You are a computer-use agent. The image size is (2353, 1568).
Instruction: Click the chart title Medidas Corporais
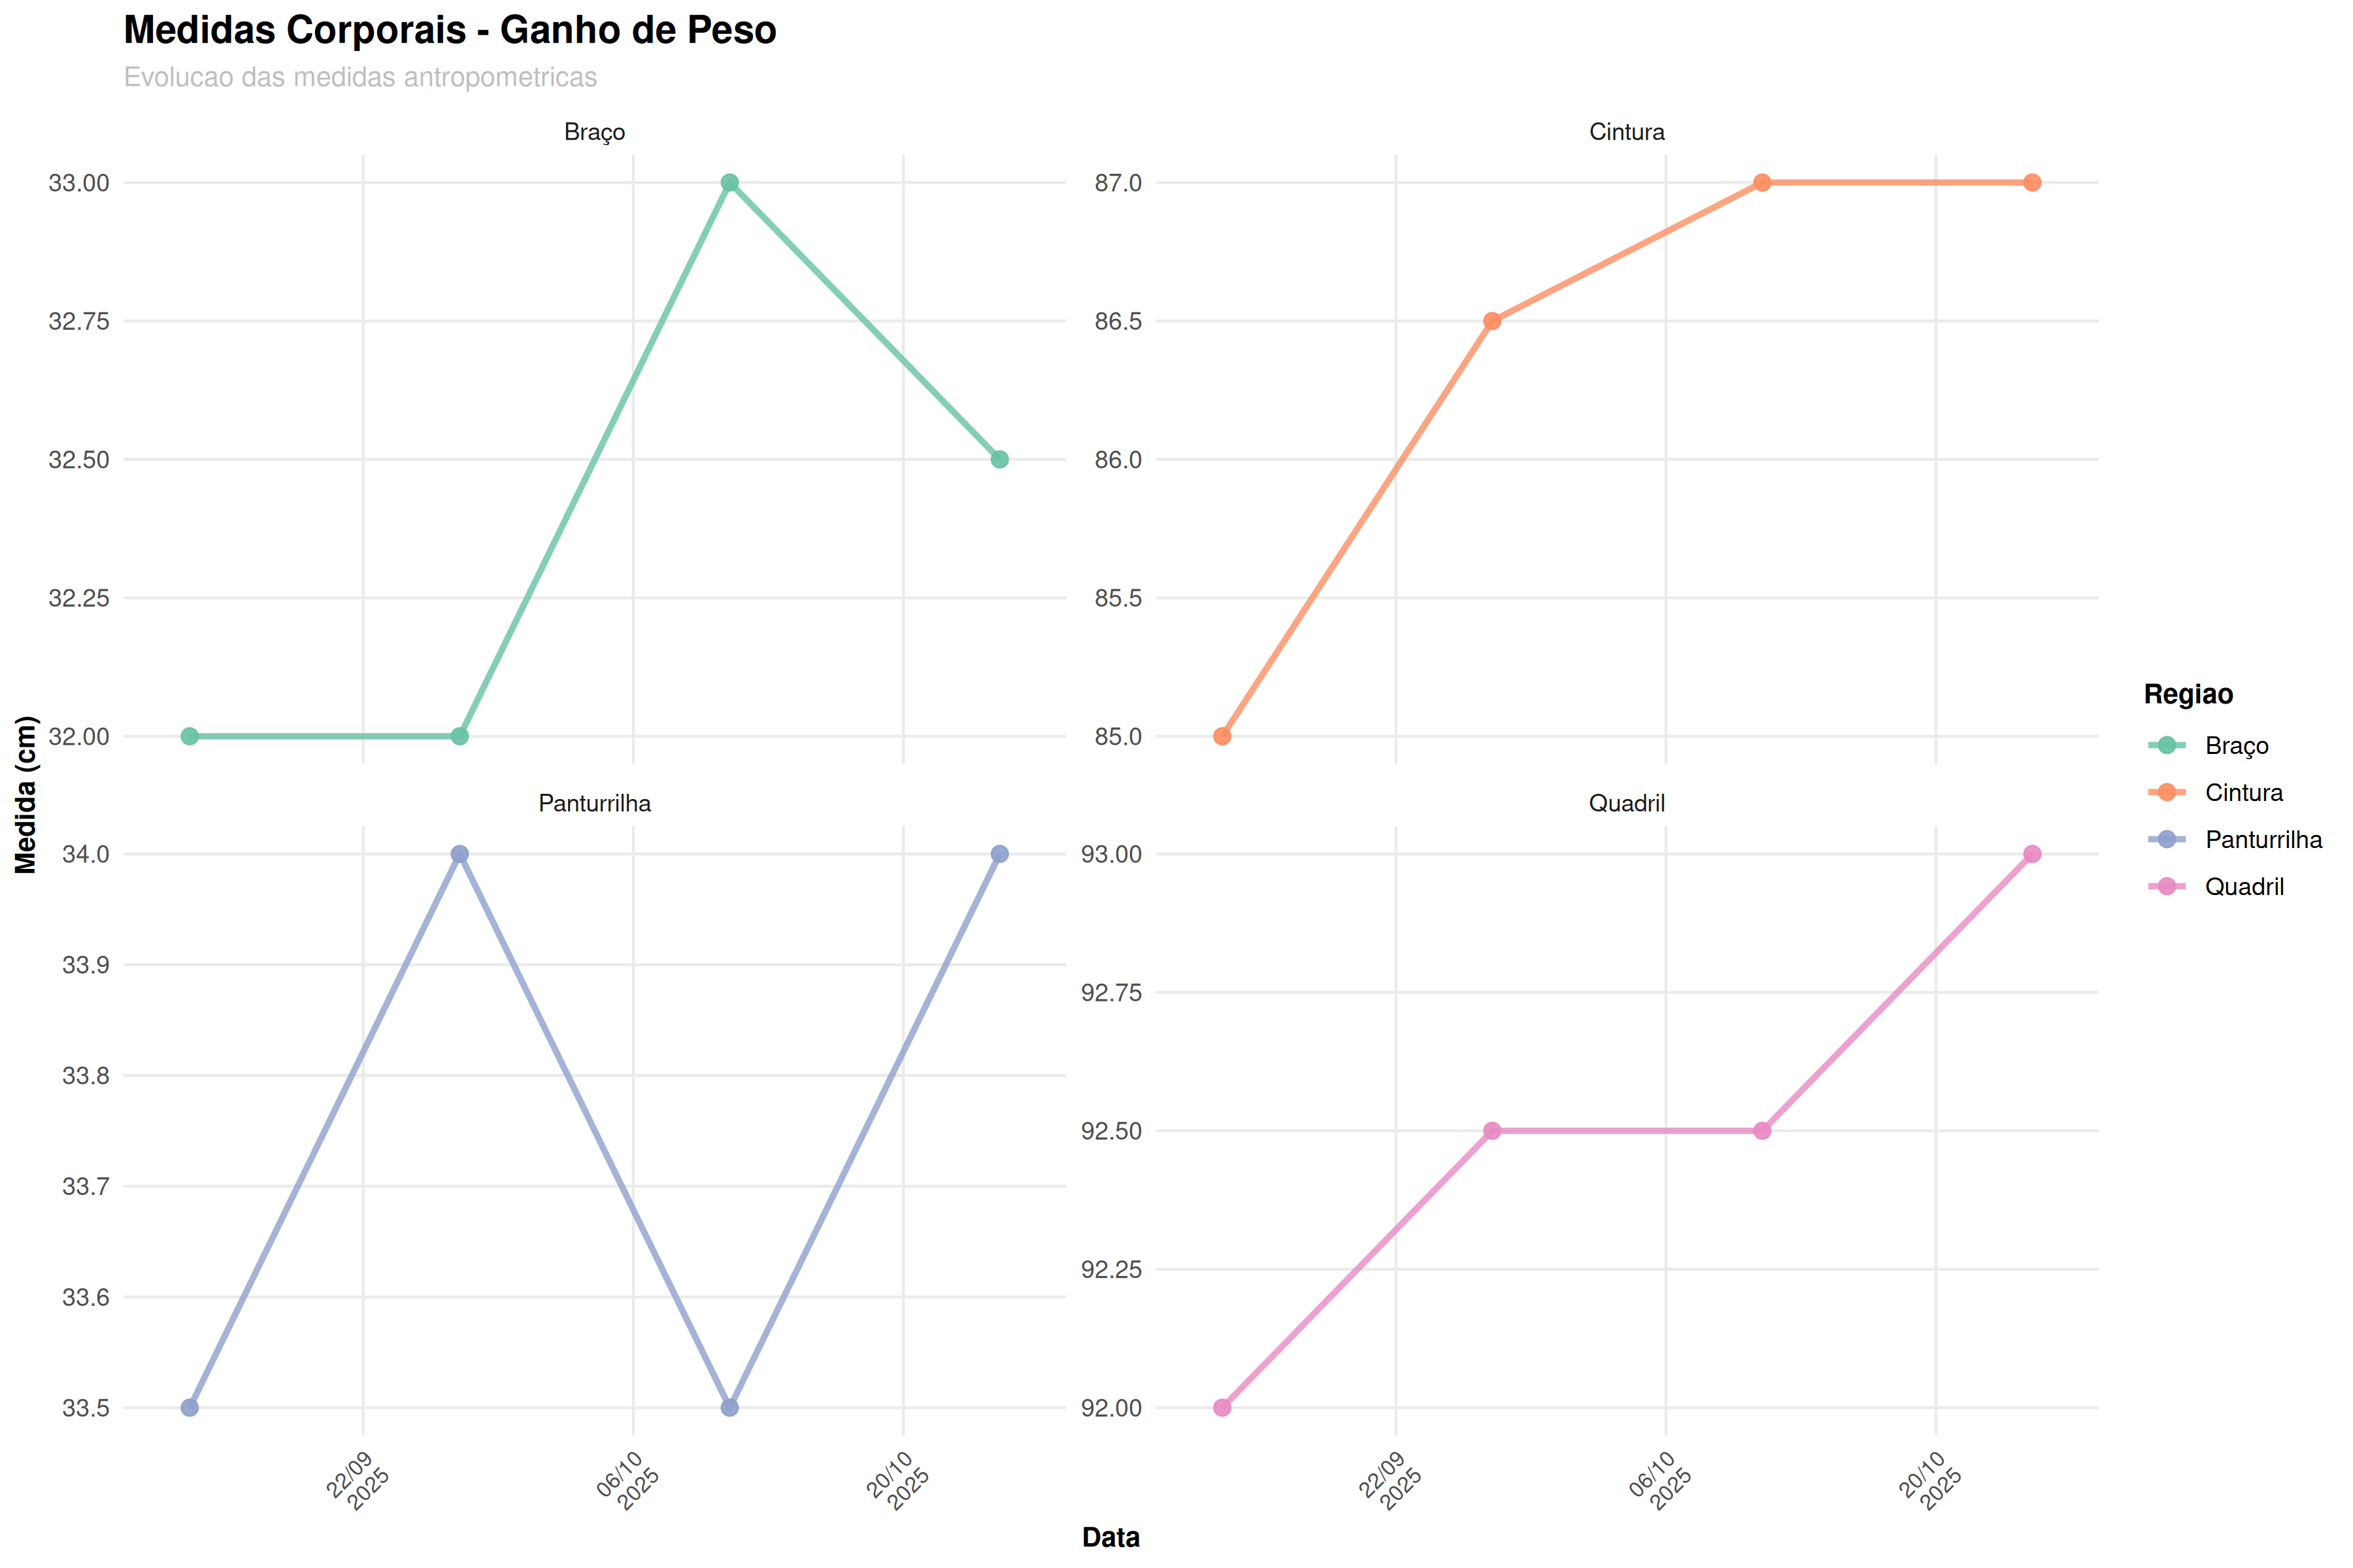(x=449, y=31)
